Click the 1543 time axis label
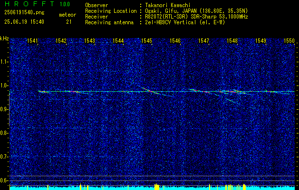This screenshot has height=190, width=299. click(x=89, y=40)
